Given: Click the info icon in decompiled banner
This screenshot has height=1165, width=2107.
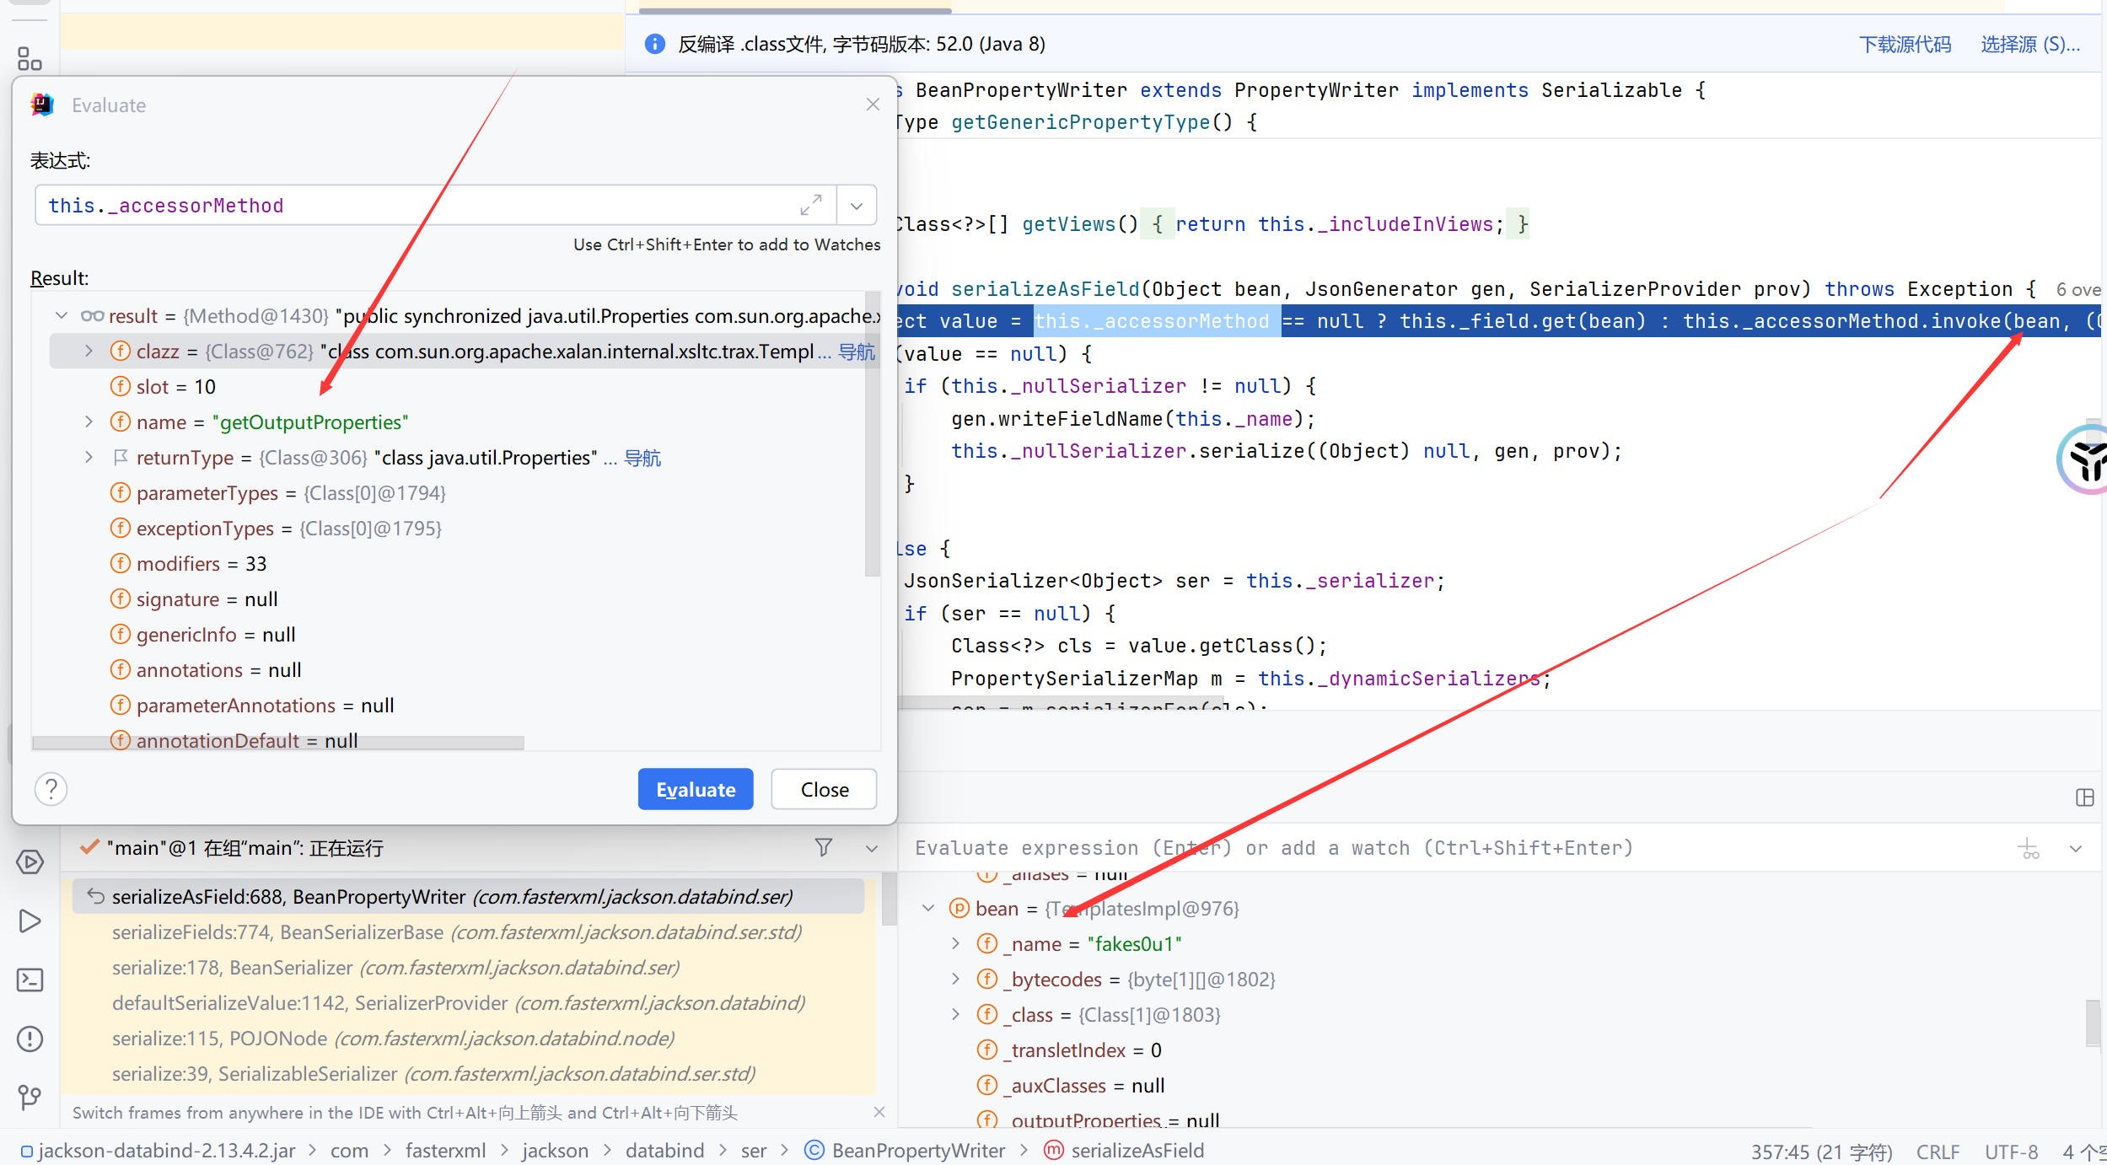Looking at the screenshot, I should 655,44.
